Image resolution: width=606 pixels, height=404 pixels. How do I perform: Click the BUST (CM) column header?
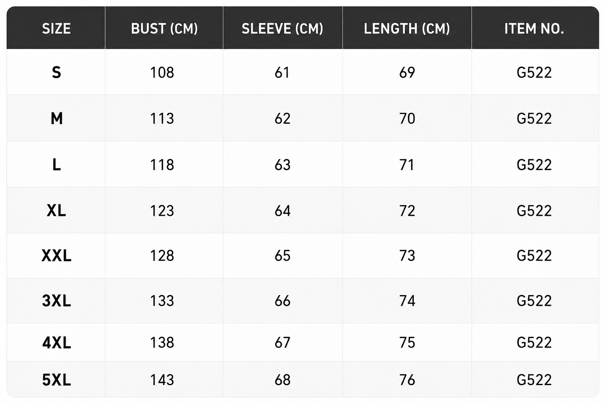coord(164,28)
